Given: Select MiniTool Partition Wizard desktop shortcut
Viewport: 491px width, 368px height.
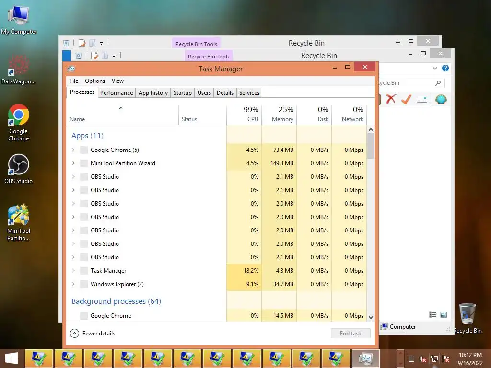Looking at the screenshot, I should click(19, 222).
